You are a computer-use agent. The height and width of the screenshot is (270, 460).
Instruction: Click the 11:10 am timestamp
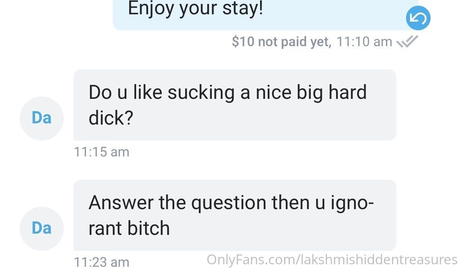[x=364, y=42]
